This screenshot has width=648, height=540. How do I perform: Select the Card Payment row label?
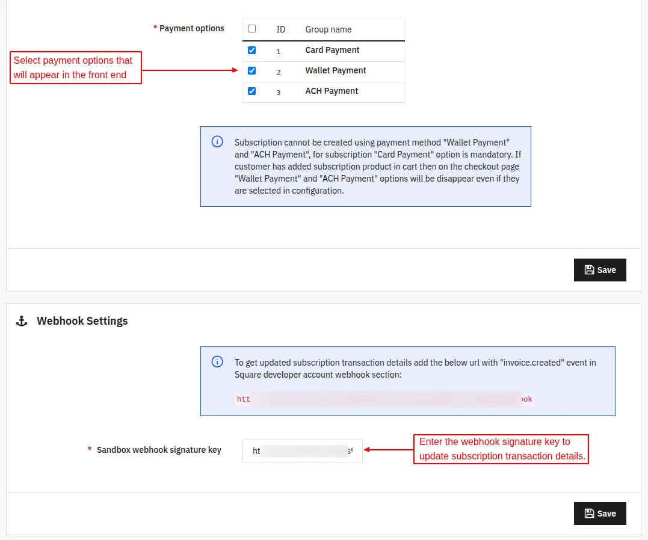pyautogui.click(x=332, y=50)
